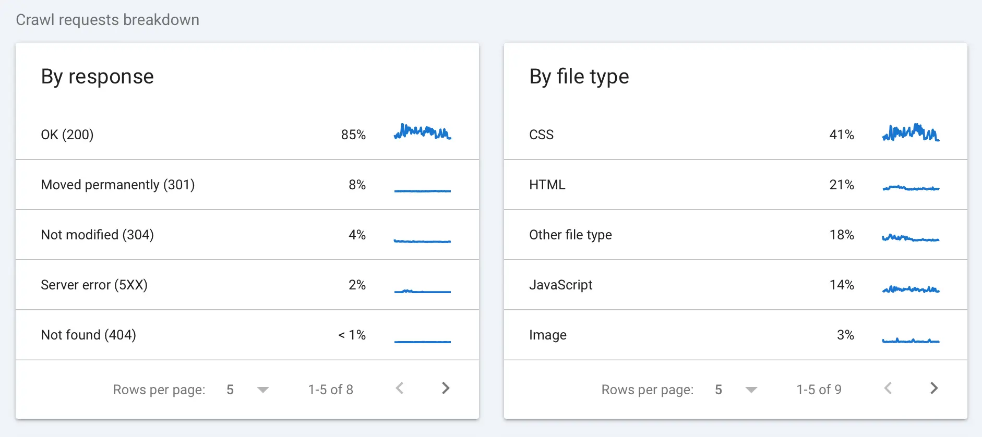The image size is (982, 437).
Task: Go to previous page in By response table
Action: (400, 389)
